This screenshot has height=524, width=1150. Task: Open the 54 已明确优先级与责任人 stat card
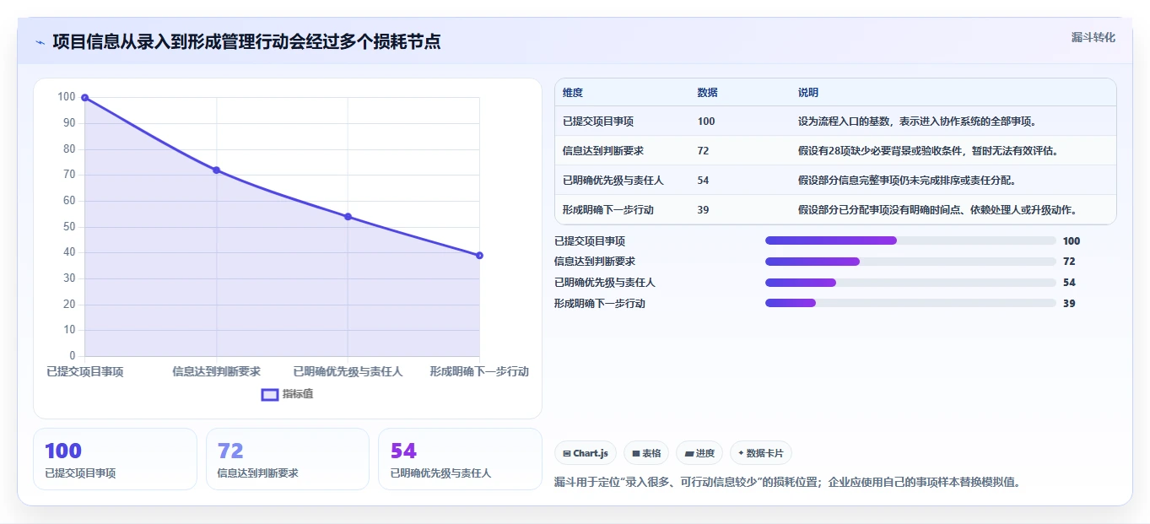point(460,459)
